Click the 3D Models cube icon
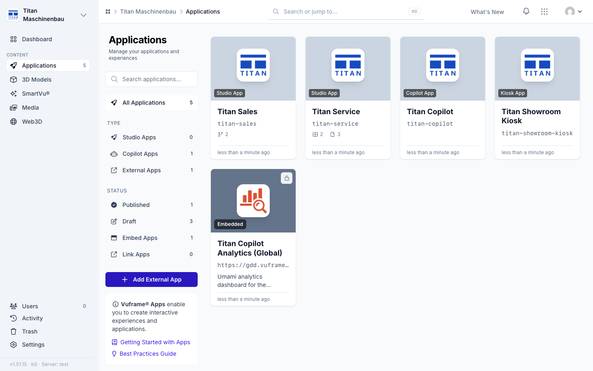The height and width of the screenshot is (371, 593). point(14,80)
